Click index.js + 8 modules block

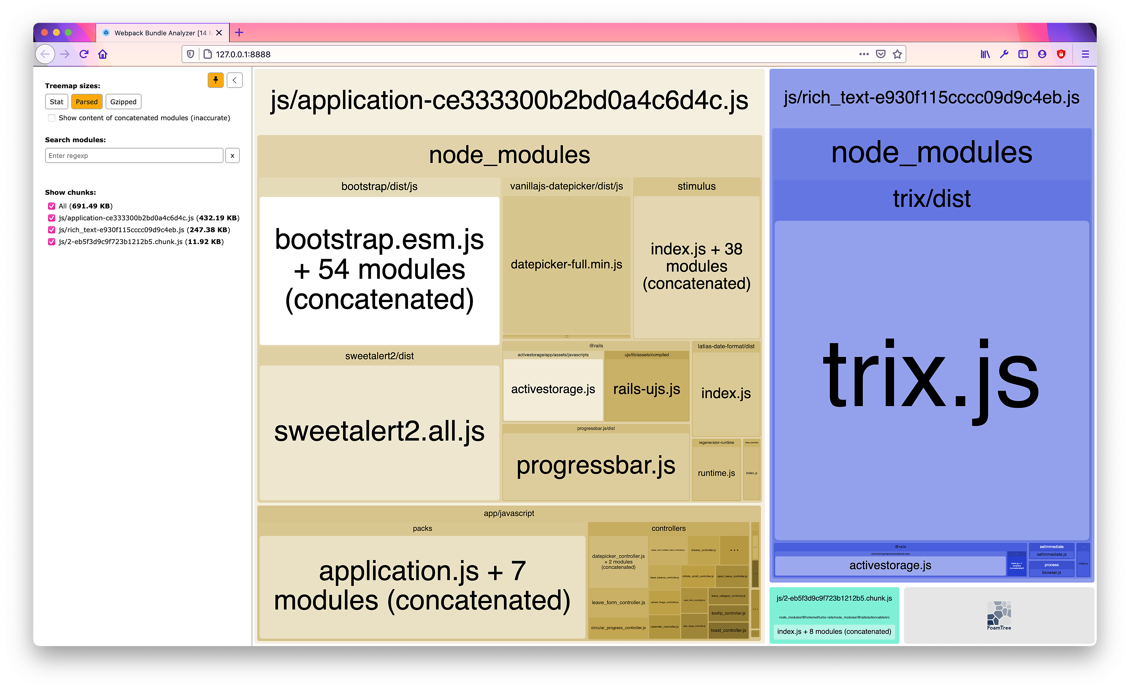click(x=834, y=632)
